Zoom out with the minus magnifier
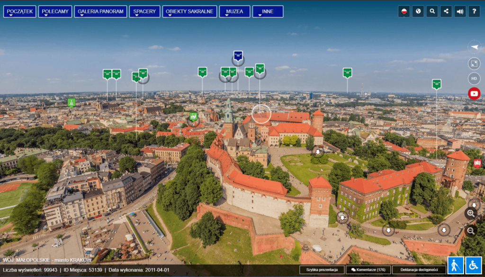The height and width of the screenshot is (277, 485). [x=470, y=231]
